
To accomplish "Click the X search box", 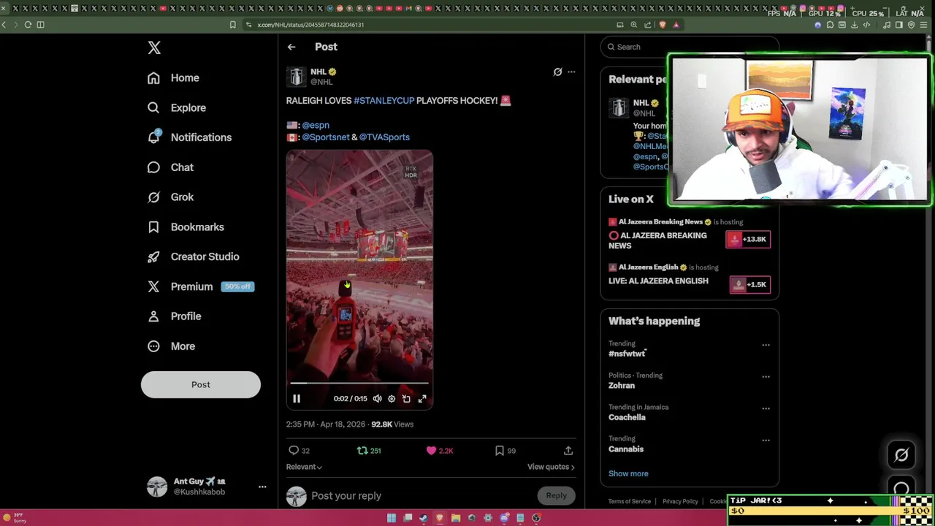I will pos(690,47).
